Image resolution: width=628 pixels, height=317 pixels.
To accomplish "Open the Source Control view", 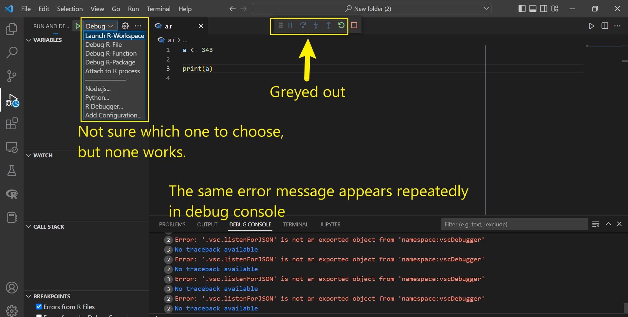I will pyautogui.click(x=12, y=76).
